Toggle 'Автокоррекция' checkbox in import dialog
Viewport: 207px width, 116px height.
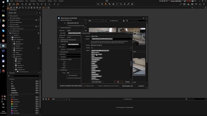click(67, 75)
